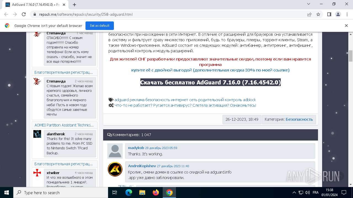
Task: Launch Microsoft Edge from the taskbar
Action: (129, 193)
